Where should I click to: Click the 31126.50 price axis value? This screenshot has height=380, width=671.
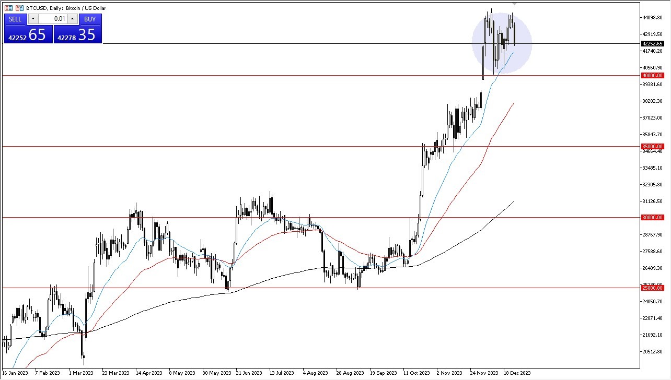point(652,201)
